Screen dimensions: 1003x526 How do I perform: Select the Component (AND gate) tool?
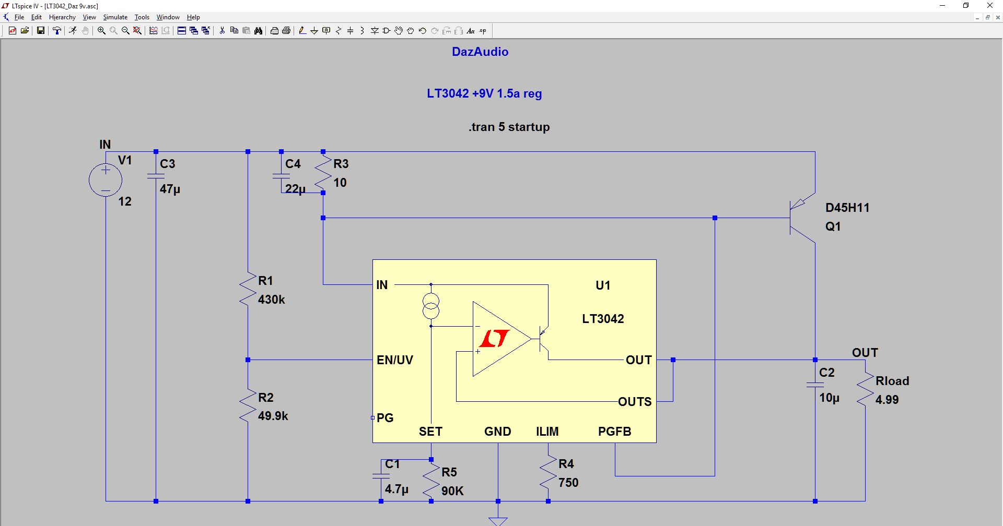pyautogui.click(x=387, y=31)
